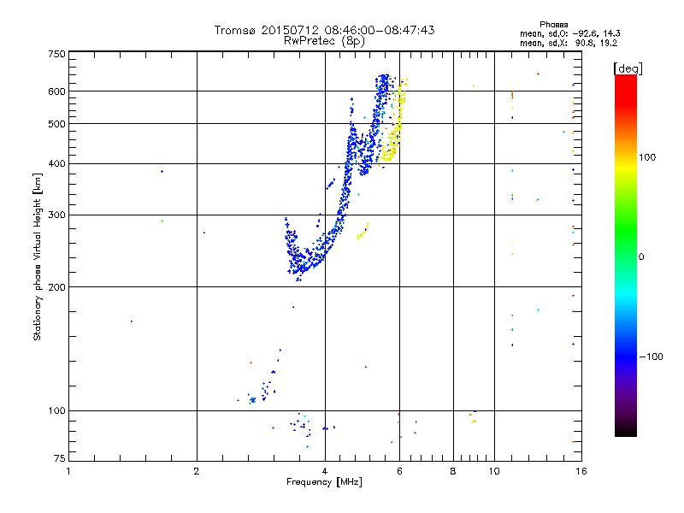Image resolution: width=684 pixels, height=513 pixels.
Task: Click the plot title 'Tromsø 20150712 08:46:00-08:47:43'
Action: coord(324,30)
